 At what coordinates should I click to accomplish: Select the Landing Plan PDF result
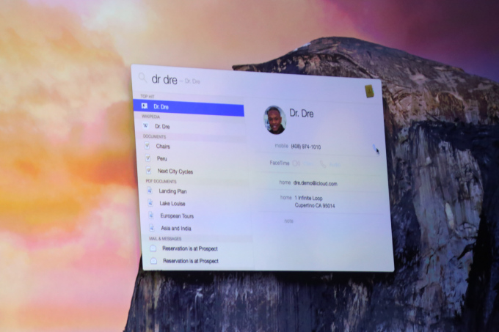(195, 191)
